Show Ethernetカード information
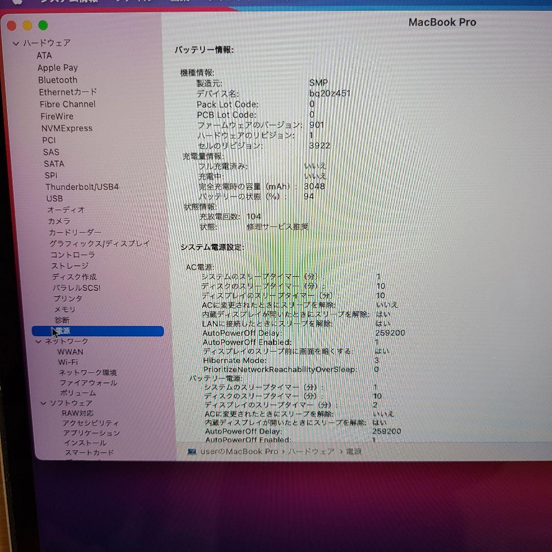The image size is (552, 552). 68,92
